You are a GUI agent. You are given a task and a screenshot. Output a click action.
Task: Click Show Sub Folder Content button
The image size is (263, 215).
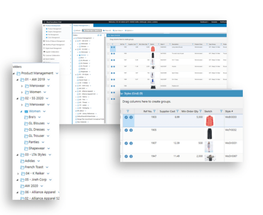pos(92,31)
